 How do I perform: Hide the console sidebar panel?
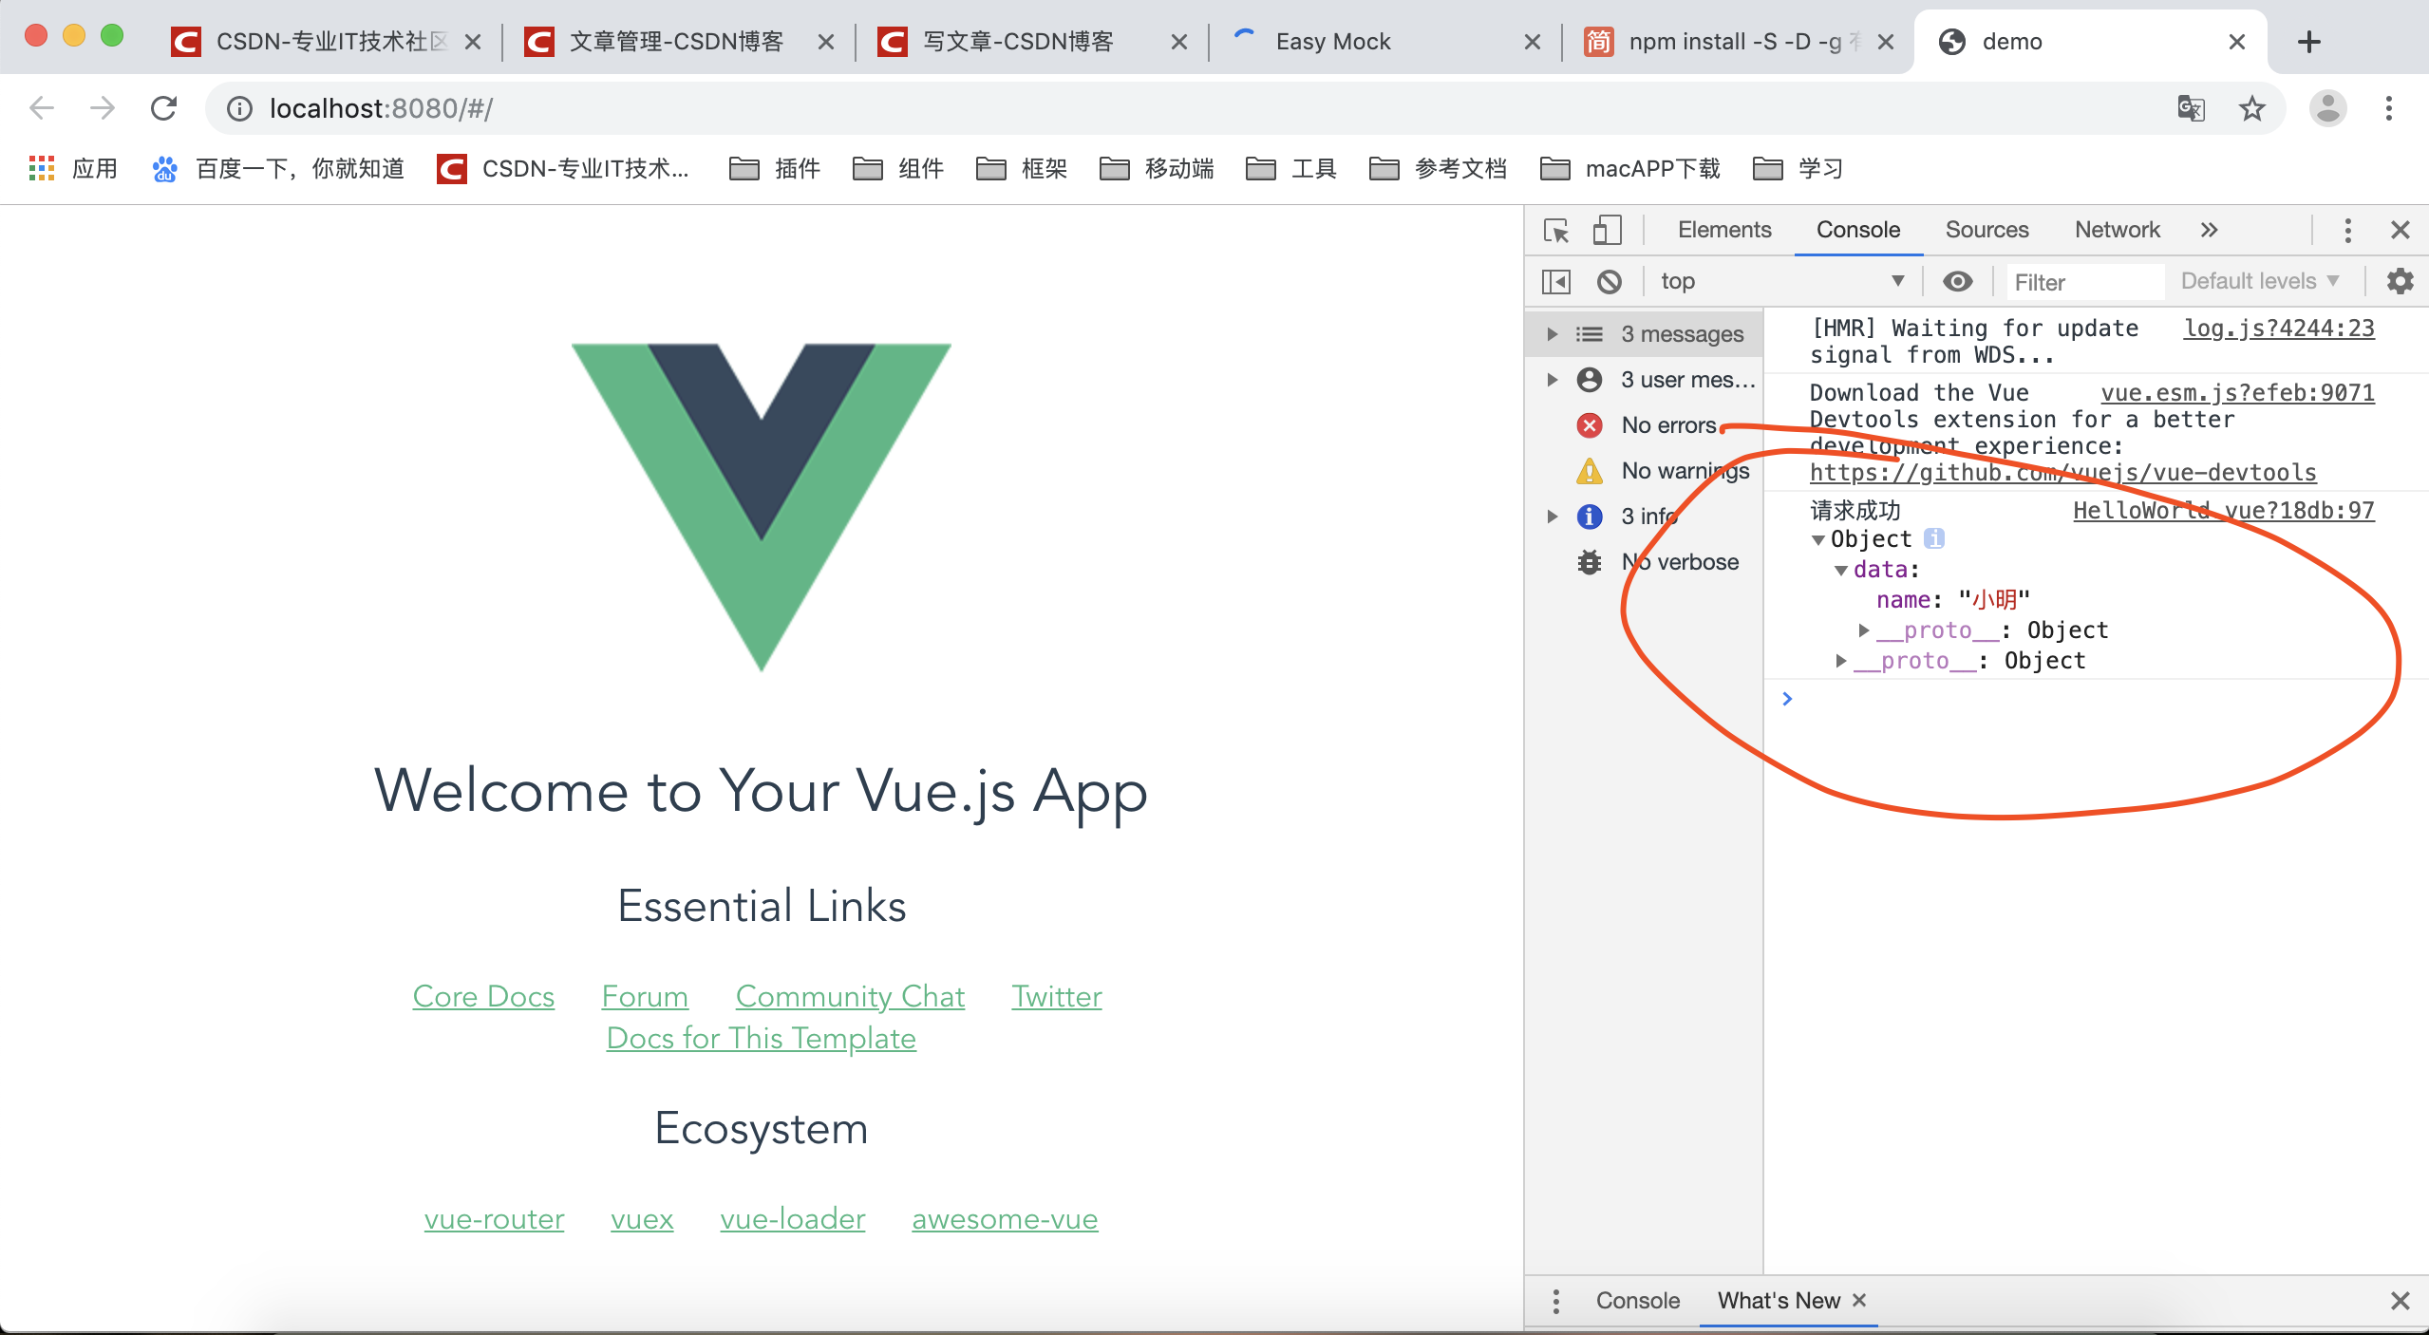point(1556,281)
